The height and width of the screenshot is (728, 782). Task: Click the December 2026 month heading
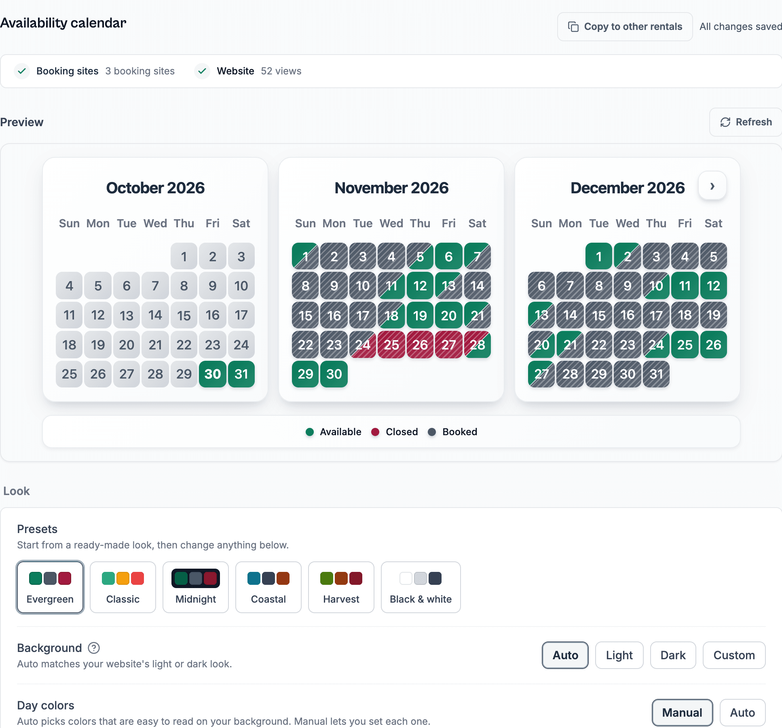[x=628, y=188]
